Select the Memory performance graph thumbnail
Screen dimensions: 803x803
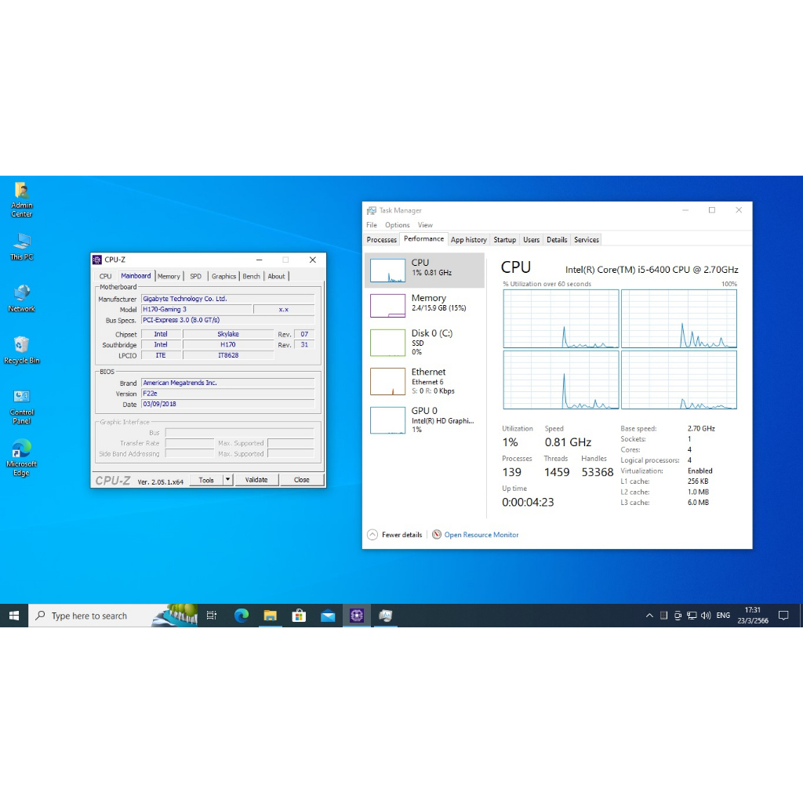pyautogui.click(x=387, y=306)
